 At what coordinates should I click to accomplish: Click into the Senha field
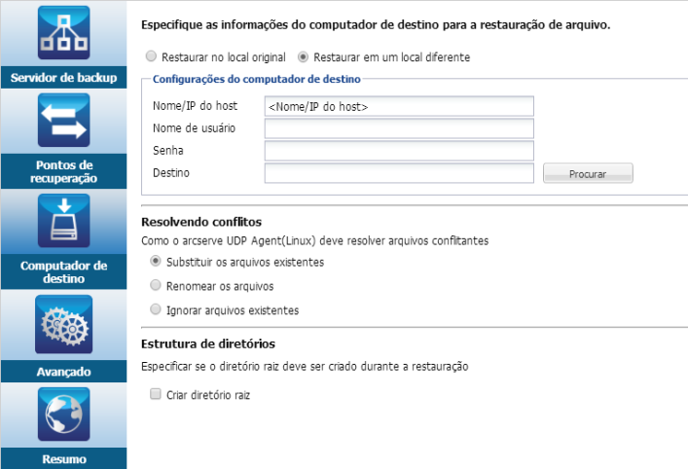(399, 151)
